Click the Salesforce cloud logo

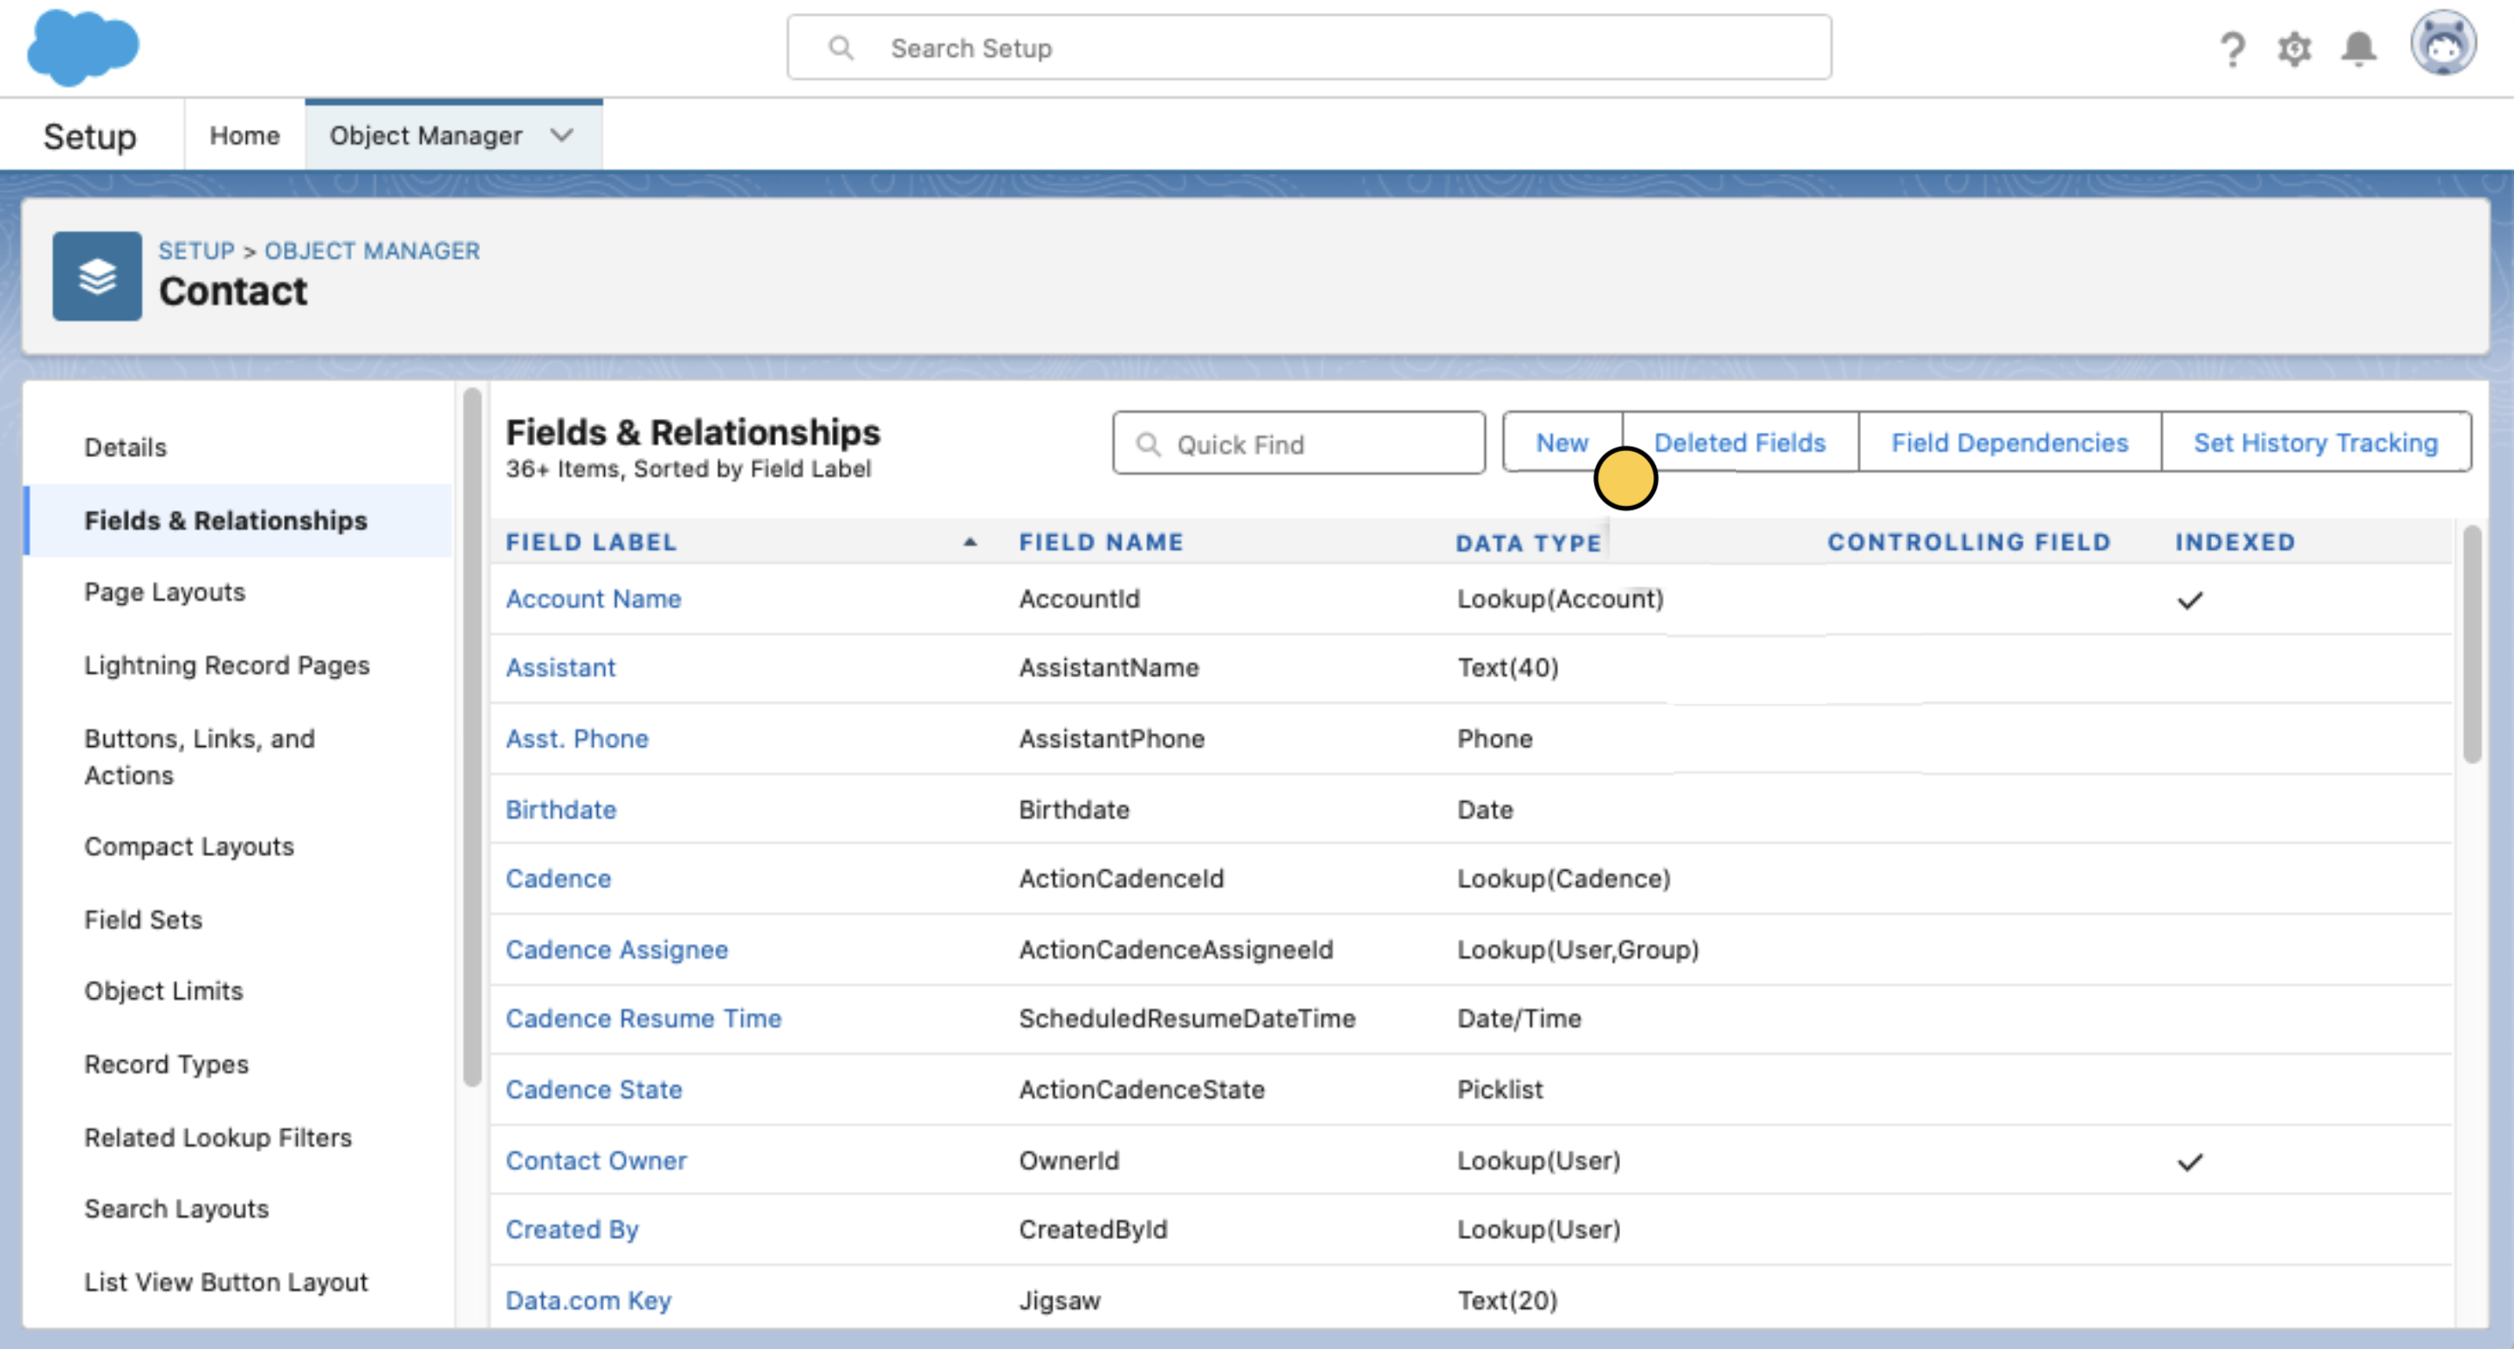[x=83, y=47]
